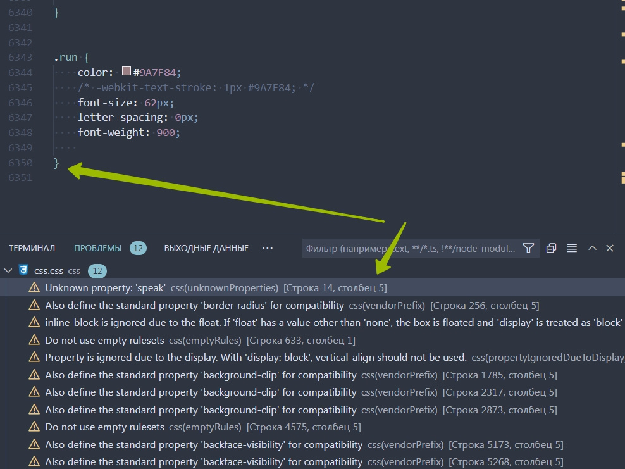Select backface-visibility problem at Строка 5173
Viewport: 625px width, 469px height.
click(312, 444)
